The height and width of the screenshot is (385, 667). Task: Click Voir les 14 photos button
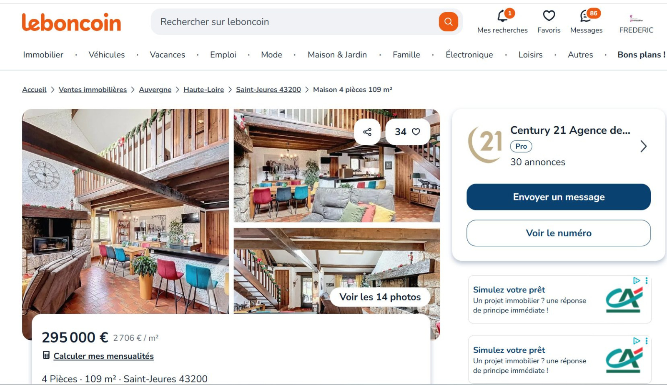(380, 297)
